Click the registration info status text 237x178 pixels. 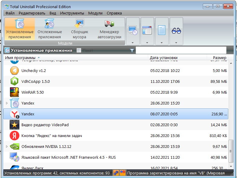(176, 173)
